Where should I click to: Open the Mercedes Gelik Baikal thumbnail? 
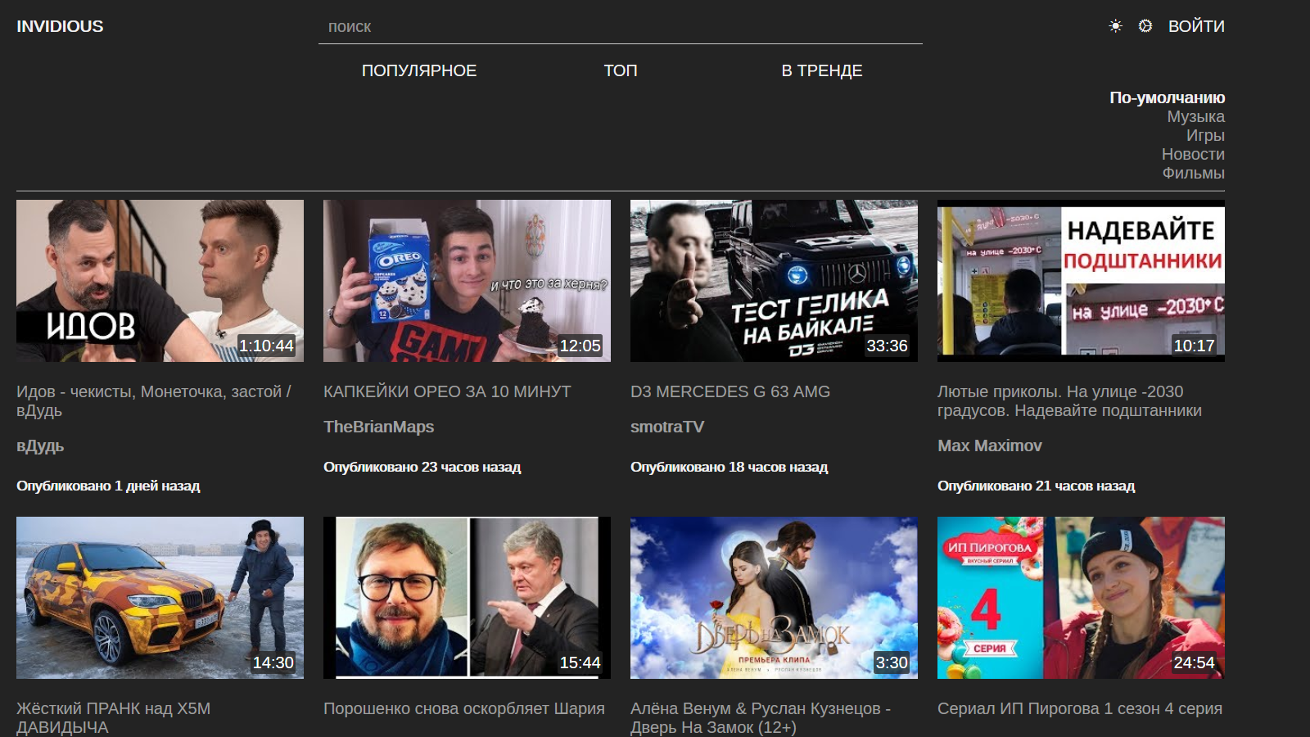[774, 281]
